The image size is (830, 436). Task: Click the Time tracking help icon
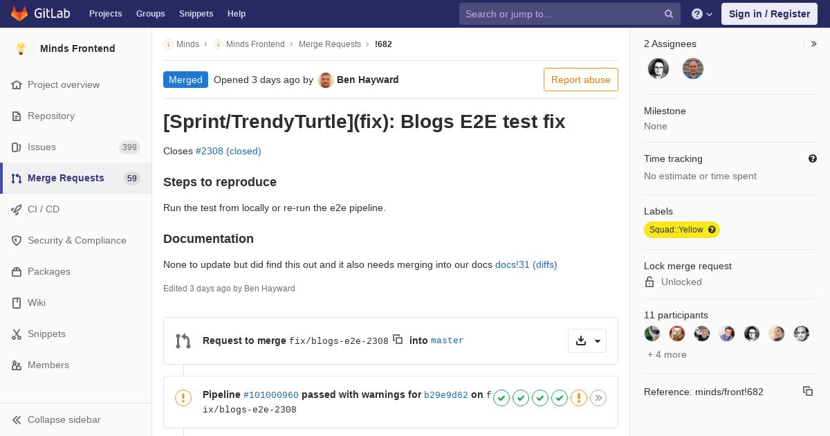tap(813, 158)
